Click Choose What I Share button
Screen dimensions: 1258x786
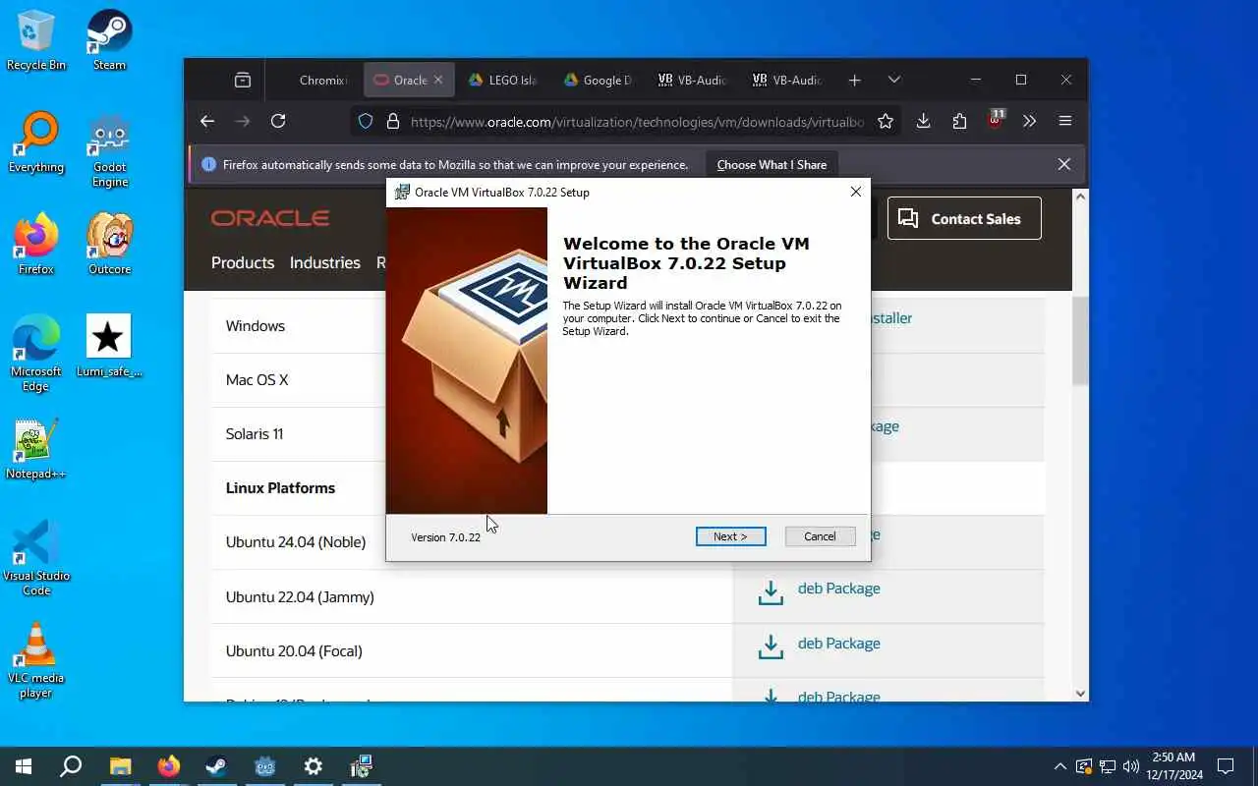point(772,164)
